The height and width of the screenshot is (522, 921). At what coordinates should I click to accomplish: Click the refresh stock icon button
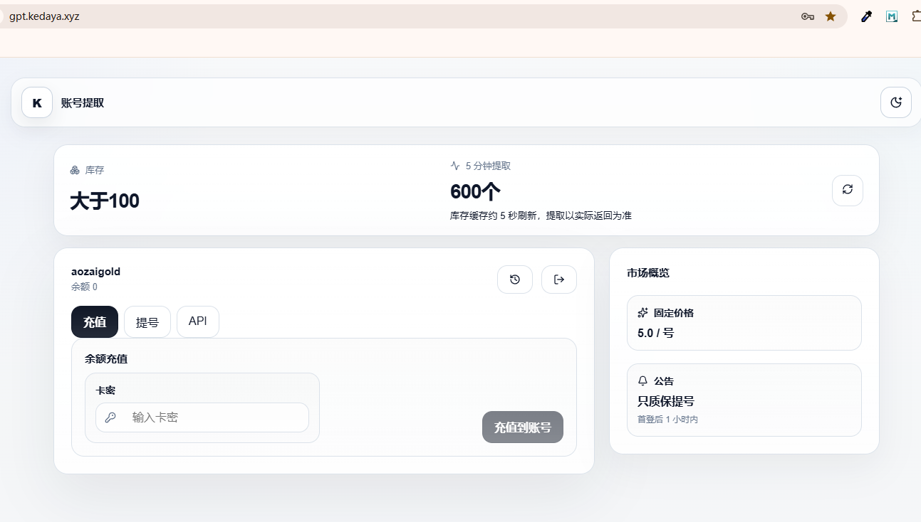click(x=848, y=190)
